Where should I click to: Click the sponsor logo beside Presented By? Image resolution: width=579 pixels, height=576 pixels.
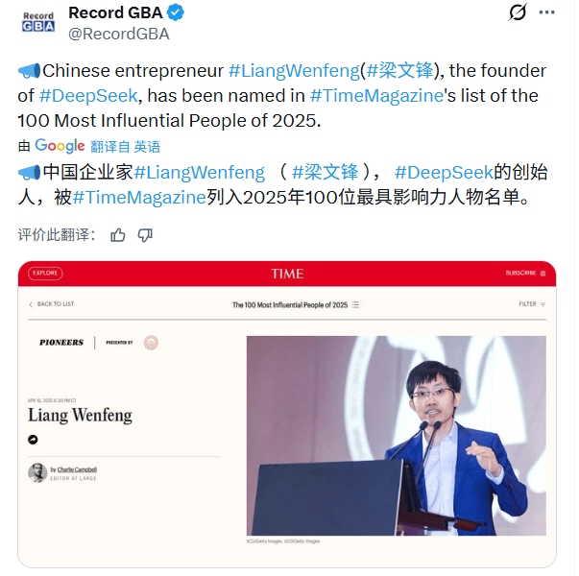(150, 343)
